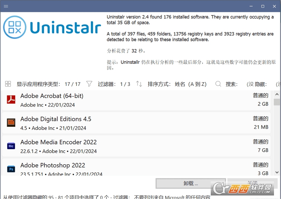
Task: Open app types dropdown showing 17 / 17
Action: tap(73, 84)
